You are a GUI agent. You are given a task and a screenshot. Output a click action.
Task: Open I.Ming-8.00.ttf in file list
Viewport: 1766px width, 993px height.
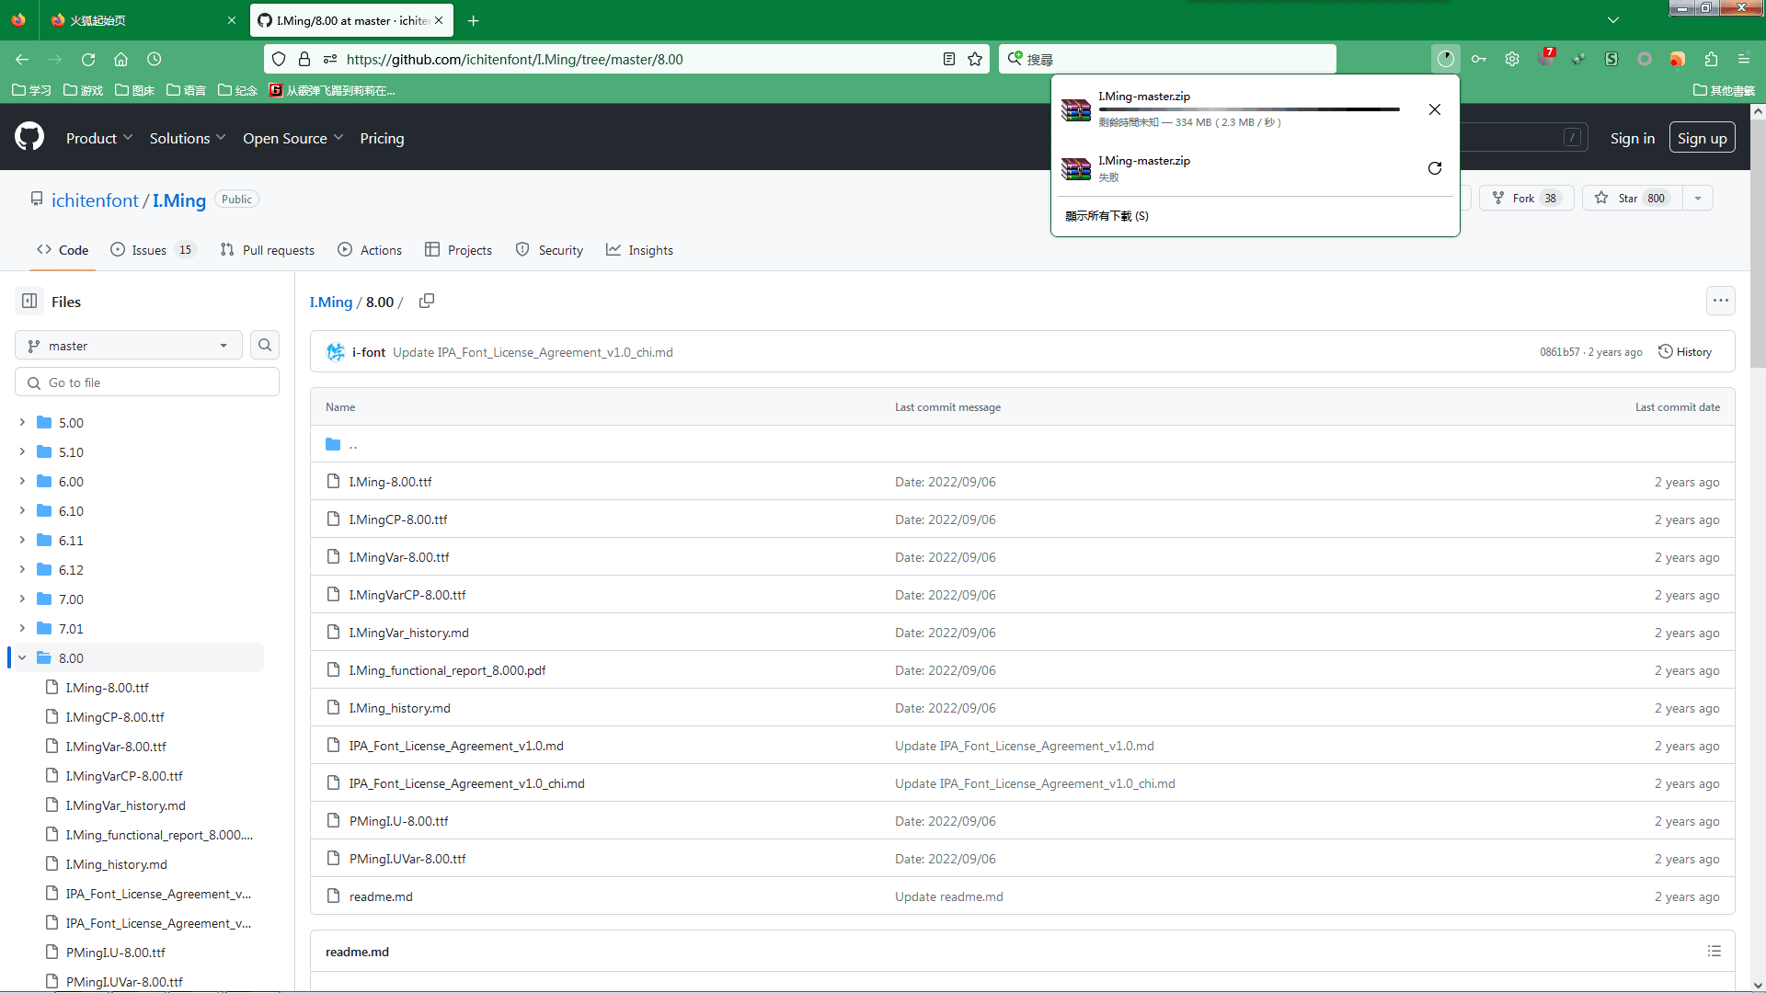[390, 482]
